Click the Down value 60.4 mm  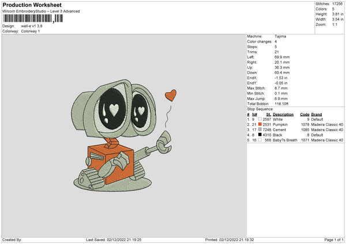click(282, 73)
